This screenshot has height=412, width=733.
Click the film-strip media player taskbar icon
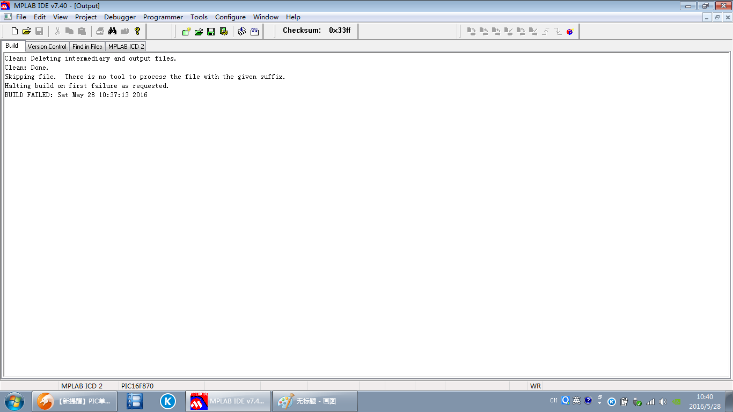tap(135, 401)
